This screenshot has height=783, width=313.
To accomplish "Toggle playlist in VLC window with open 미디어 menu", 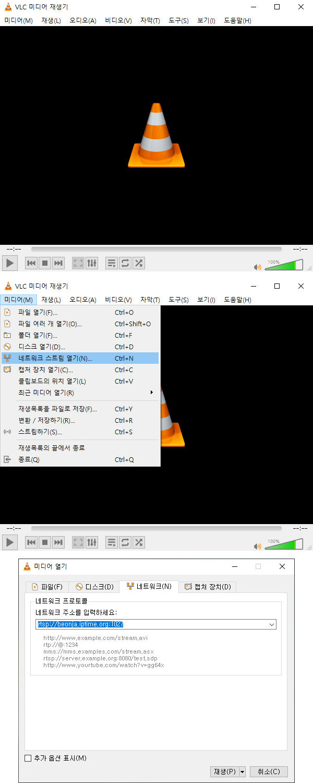I will [x=112, y=543].
